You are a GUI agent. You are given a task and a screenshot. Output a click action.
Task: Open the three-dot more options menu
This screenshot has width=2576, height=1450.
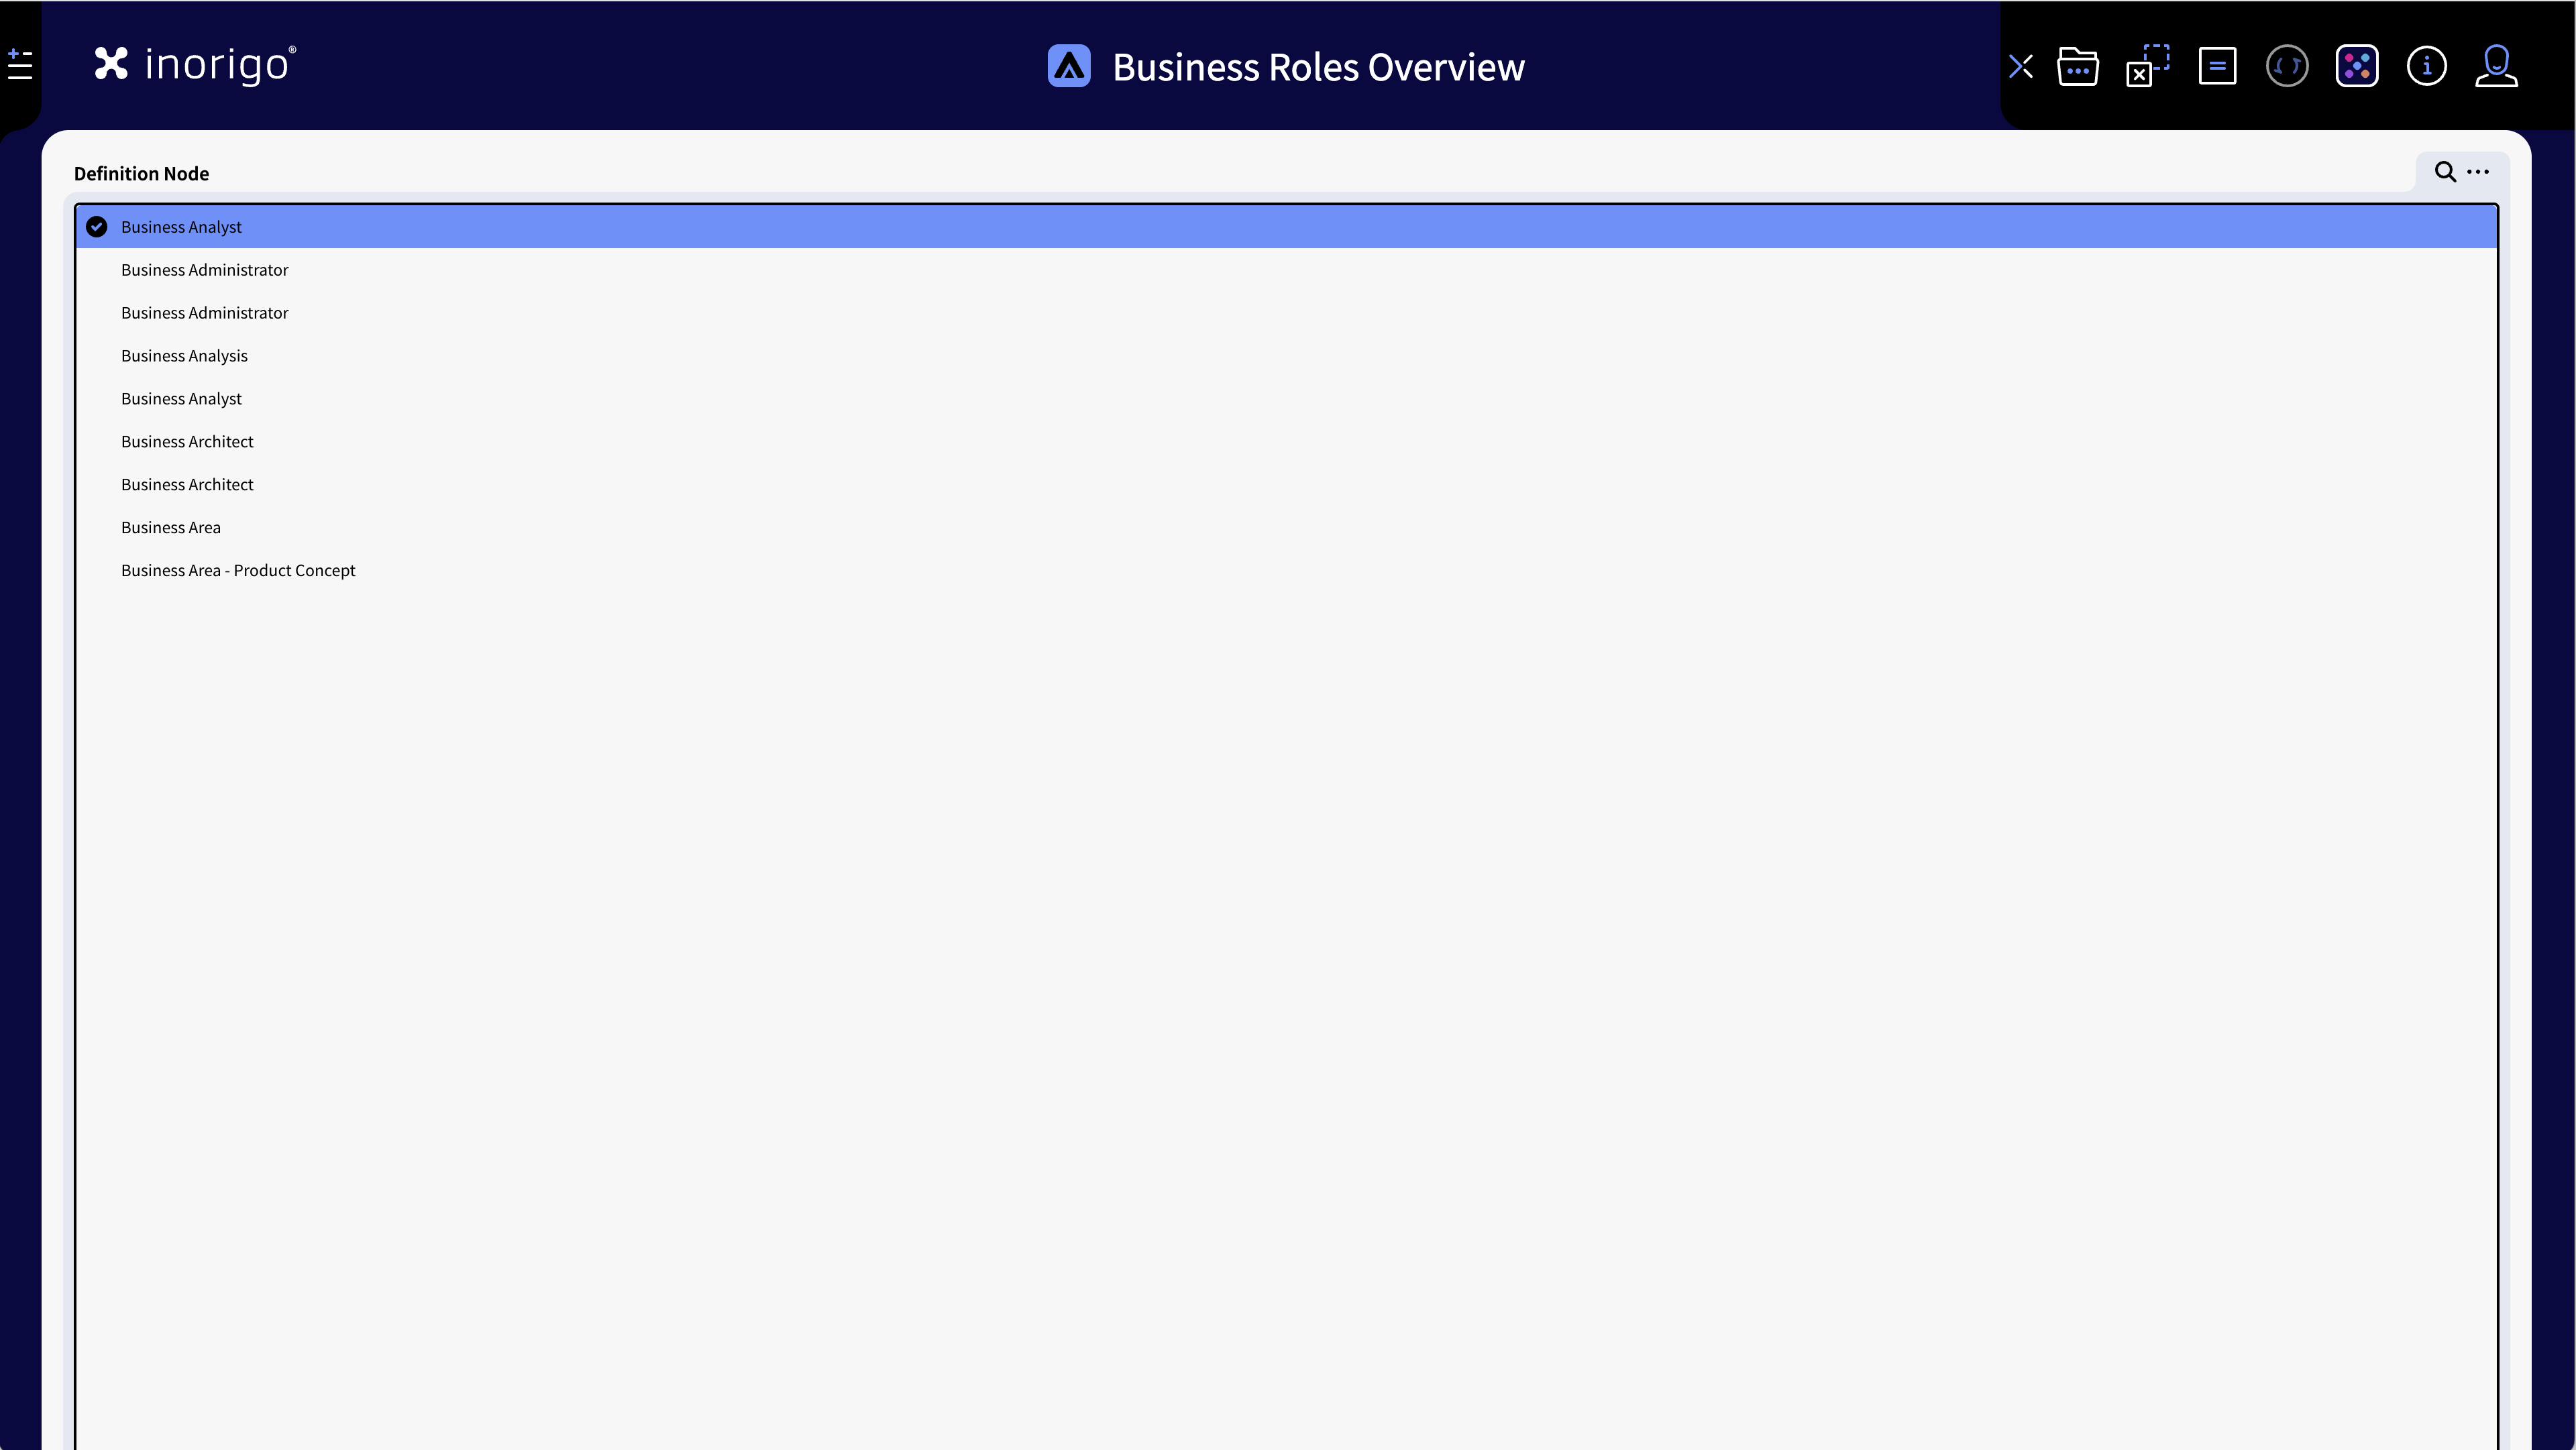tap(2478, 172)
